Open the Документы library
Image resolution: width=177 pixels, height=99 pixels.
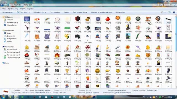point(11,36)
